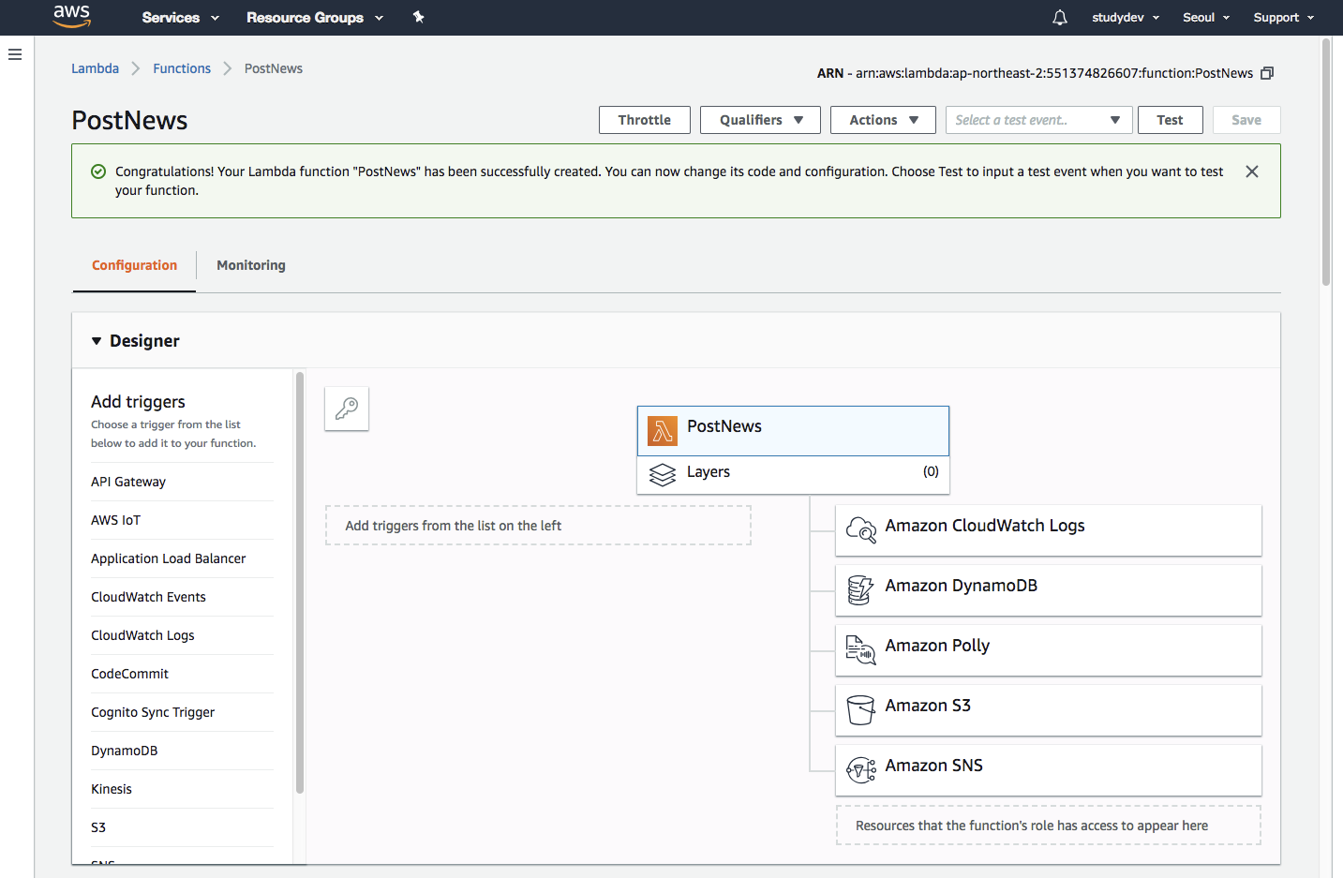Select the Amazon DynamoDB resource card
Screen dimensions: 1343x878
coord(1048,590)
